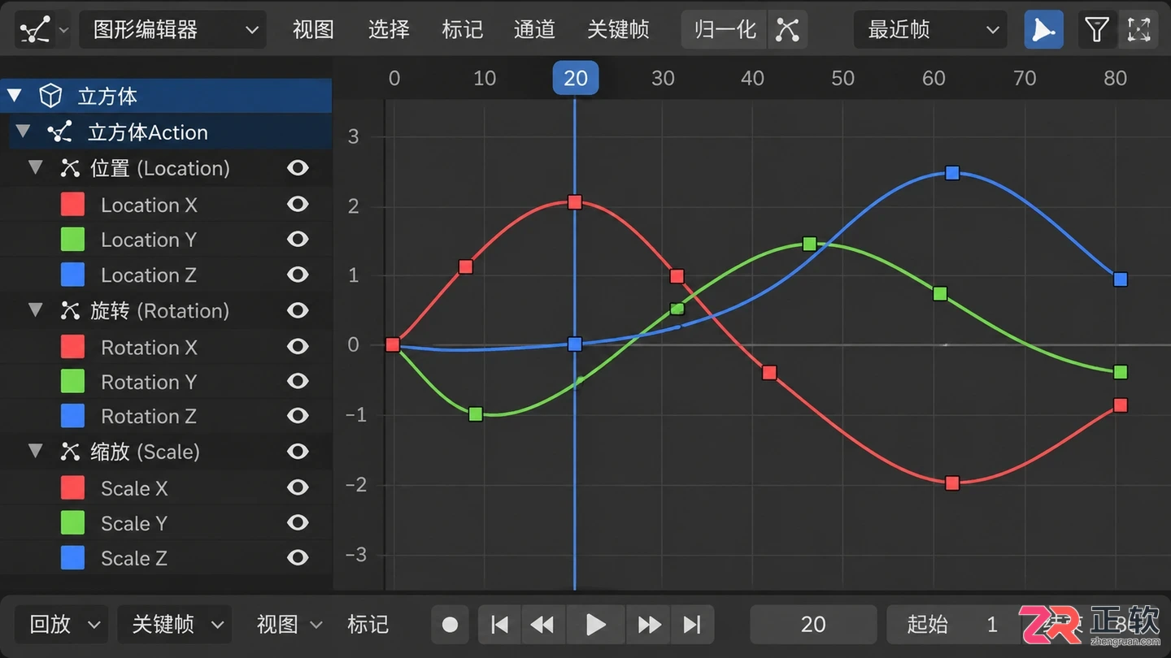Toggle the auto-keying record button

(x=450, y=624)
